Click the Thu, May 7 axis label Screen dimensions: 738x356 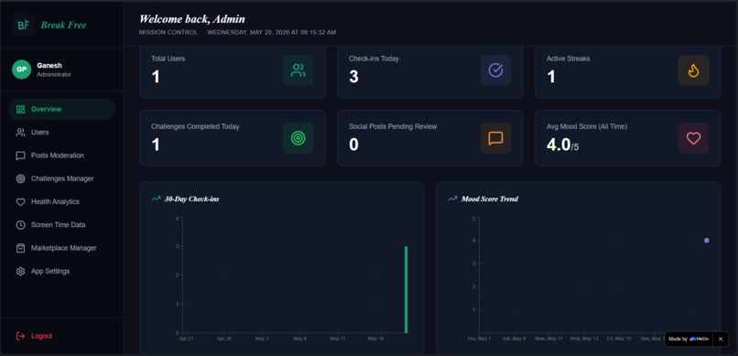click(x=479, y=339)
